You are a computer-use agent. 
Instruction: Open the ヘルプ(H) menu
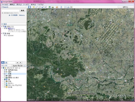pyautogui.click(x=40, y=4)
